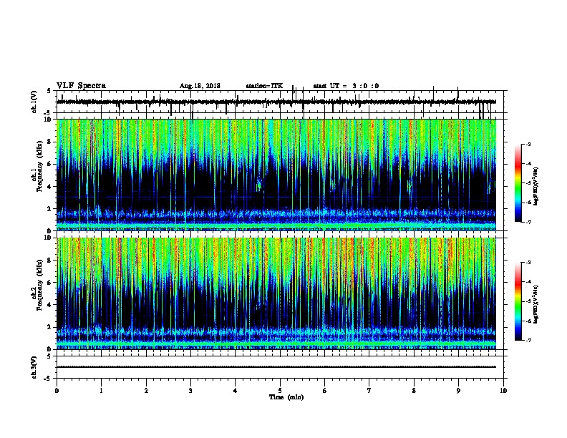Click the ch.2 "Frequency (kHz)" axis label

click(x=40, y=285)
